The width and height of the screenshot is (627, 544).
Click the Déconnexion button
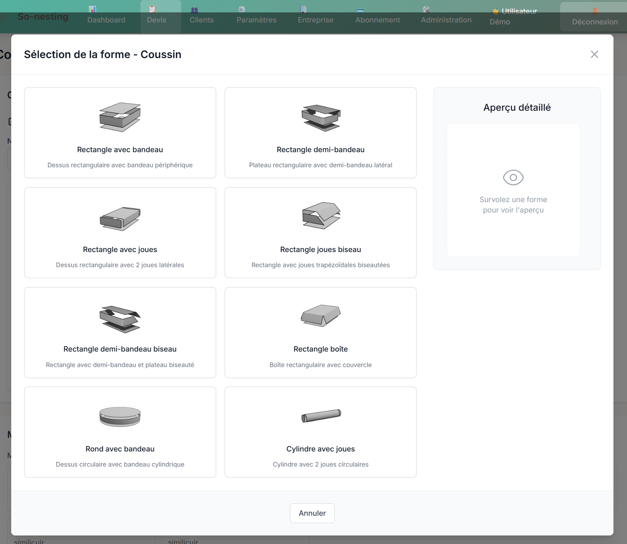(x=594, y=17)
